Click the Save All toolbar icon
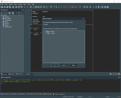121x98 pixels. 10,7
